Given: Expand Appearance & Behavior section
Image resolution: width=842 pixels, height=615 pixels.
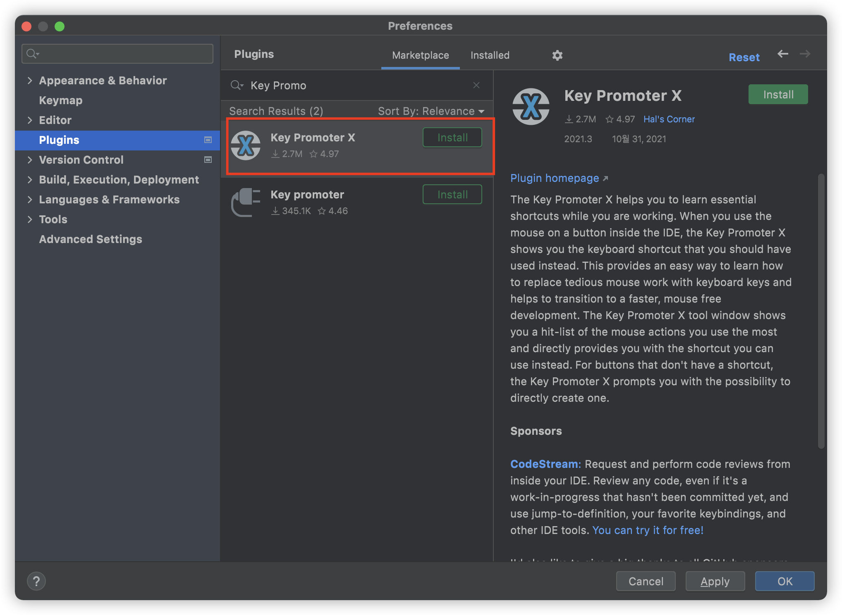Looking at the screenshot, I should (x=30, y=80).
